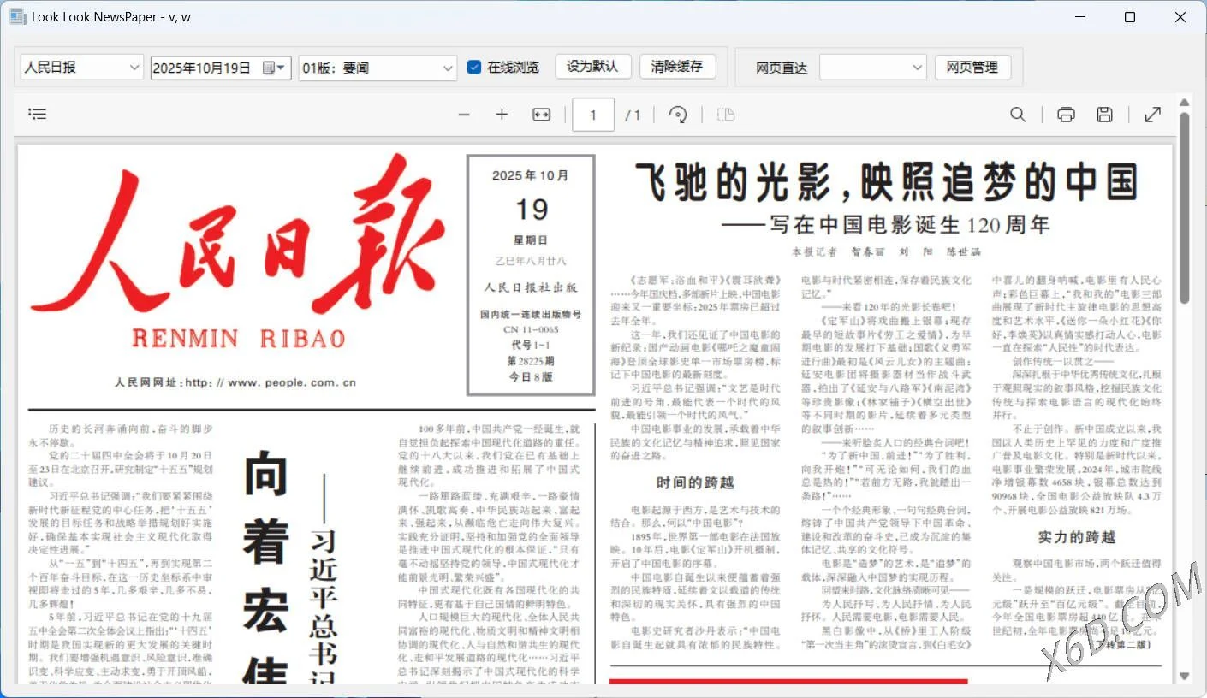
Task: Activate fit-to-width page view
Action: pos(541,114)
